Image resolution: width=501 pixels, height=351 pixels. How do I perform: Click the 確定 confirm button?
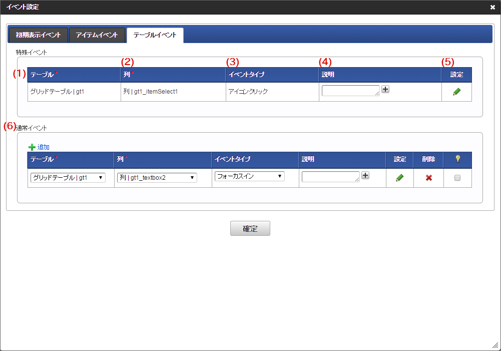click(250, 228)
